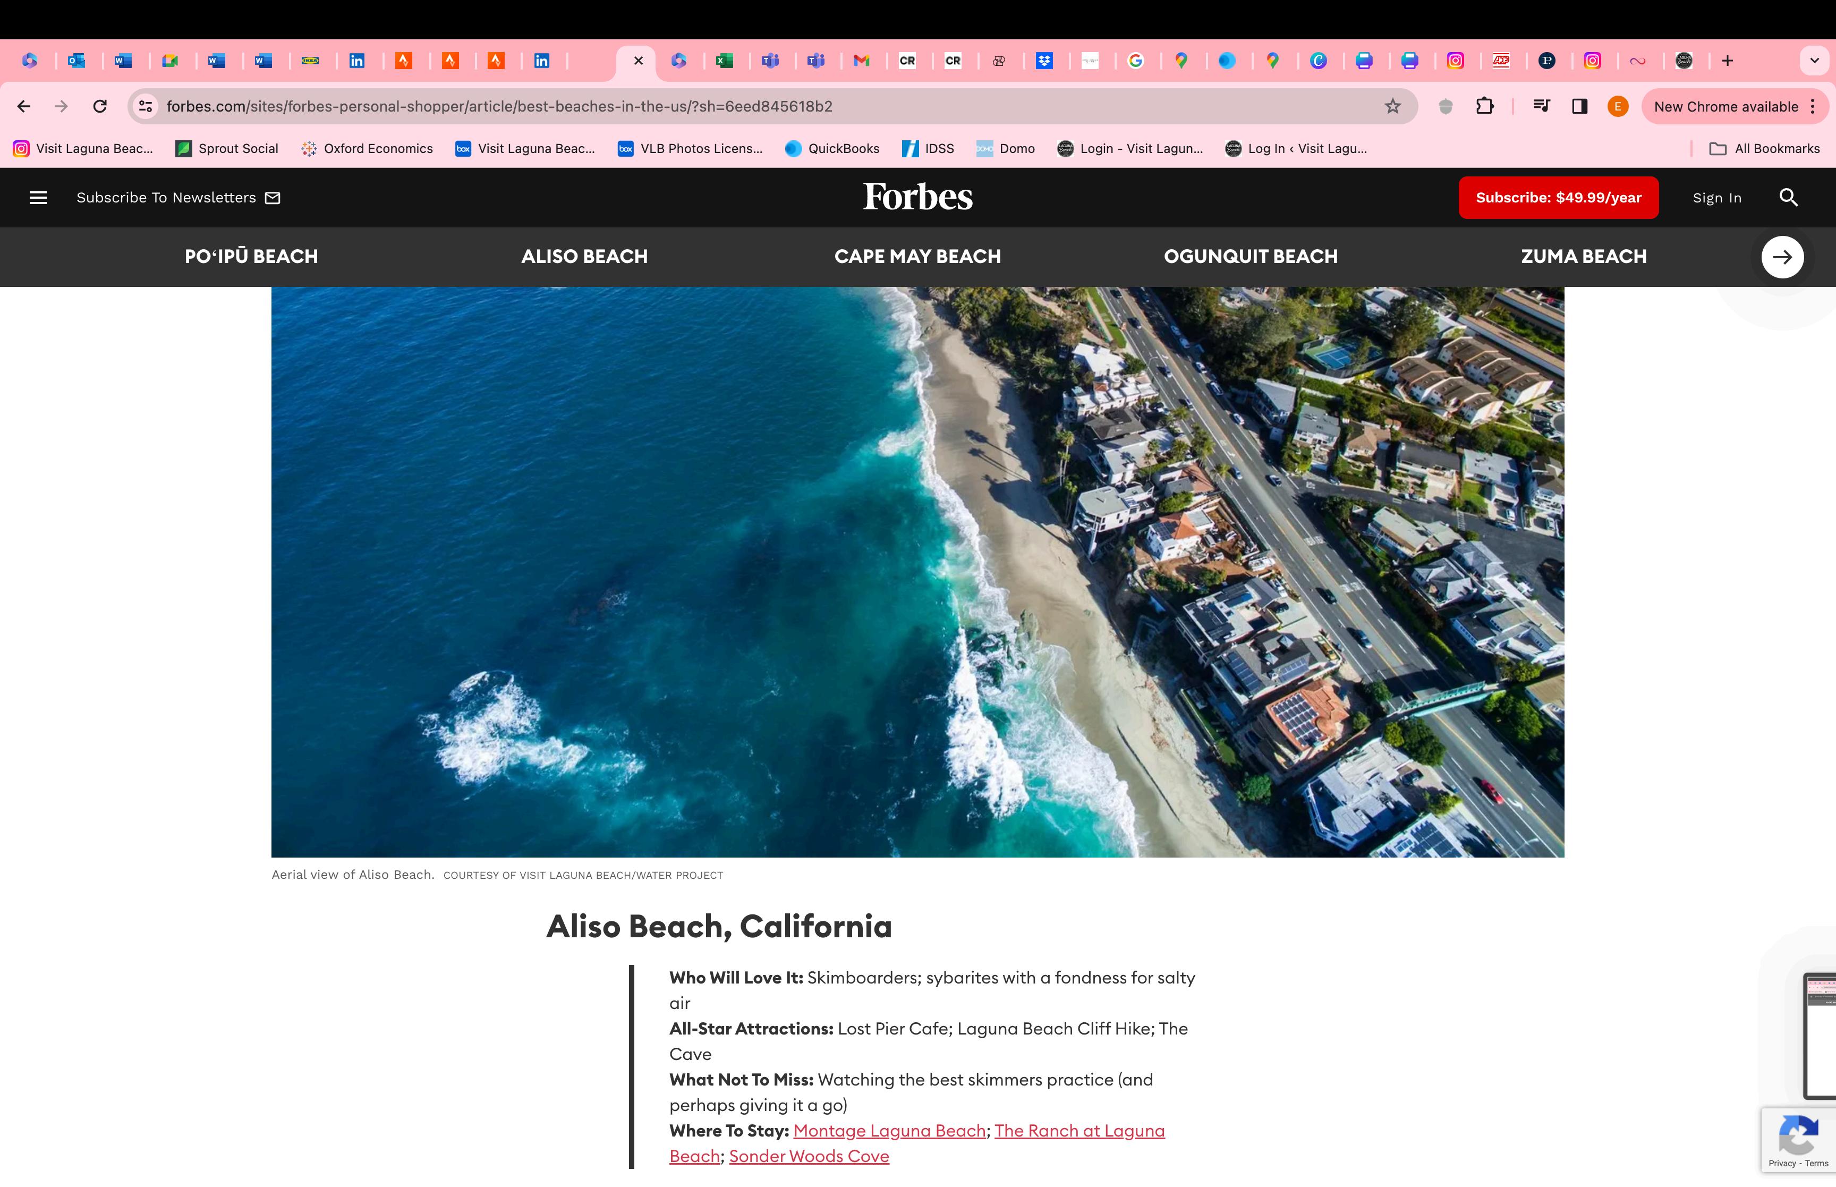The image size is (1836, 1187).
Task: Expand the tab search dropdown chevron
Action: click(1814, 61)
